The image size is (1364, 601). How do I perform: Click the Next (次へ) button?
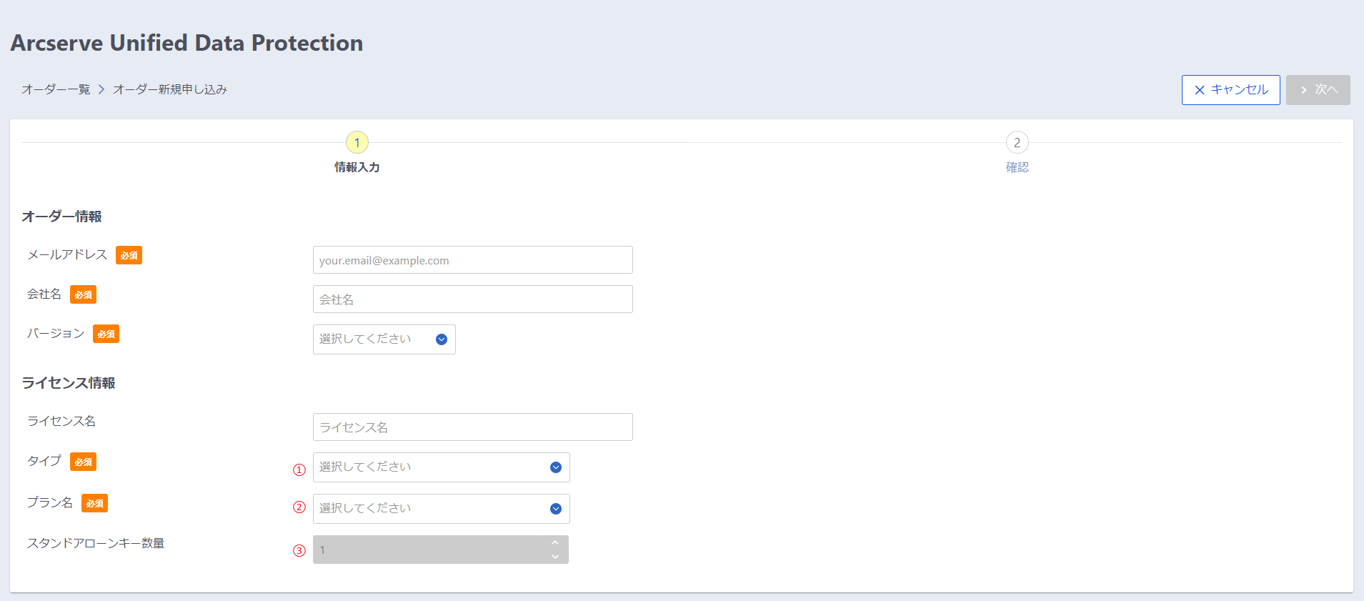[1318, 90]
